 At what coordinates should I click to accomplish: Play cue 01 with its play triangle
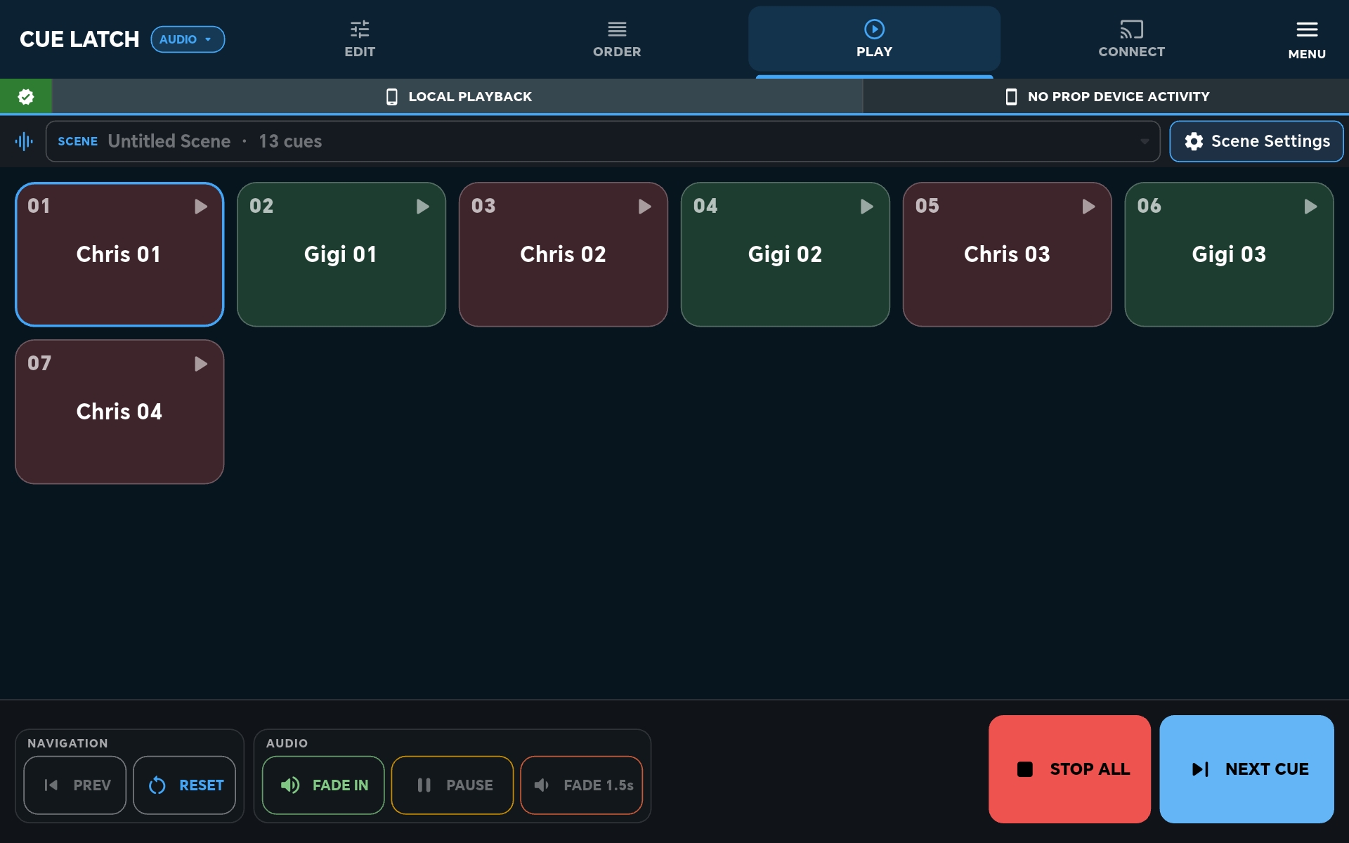pyautogui.click(x=201, y=207)
